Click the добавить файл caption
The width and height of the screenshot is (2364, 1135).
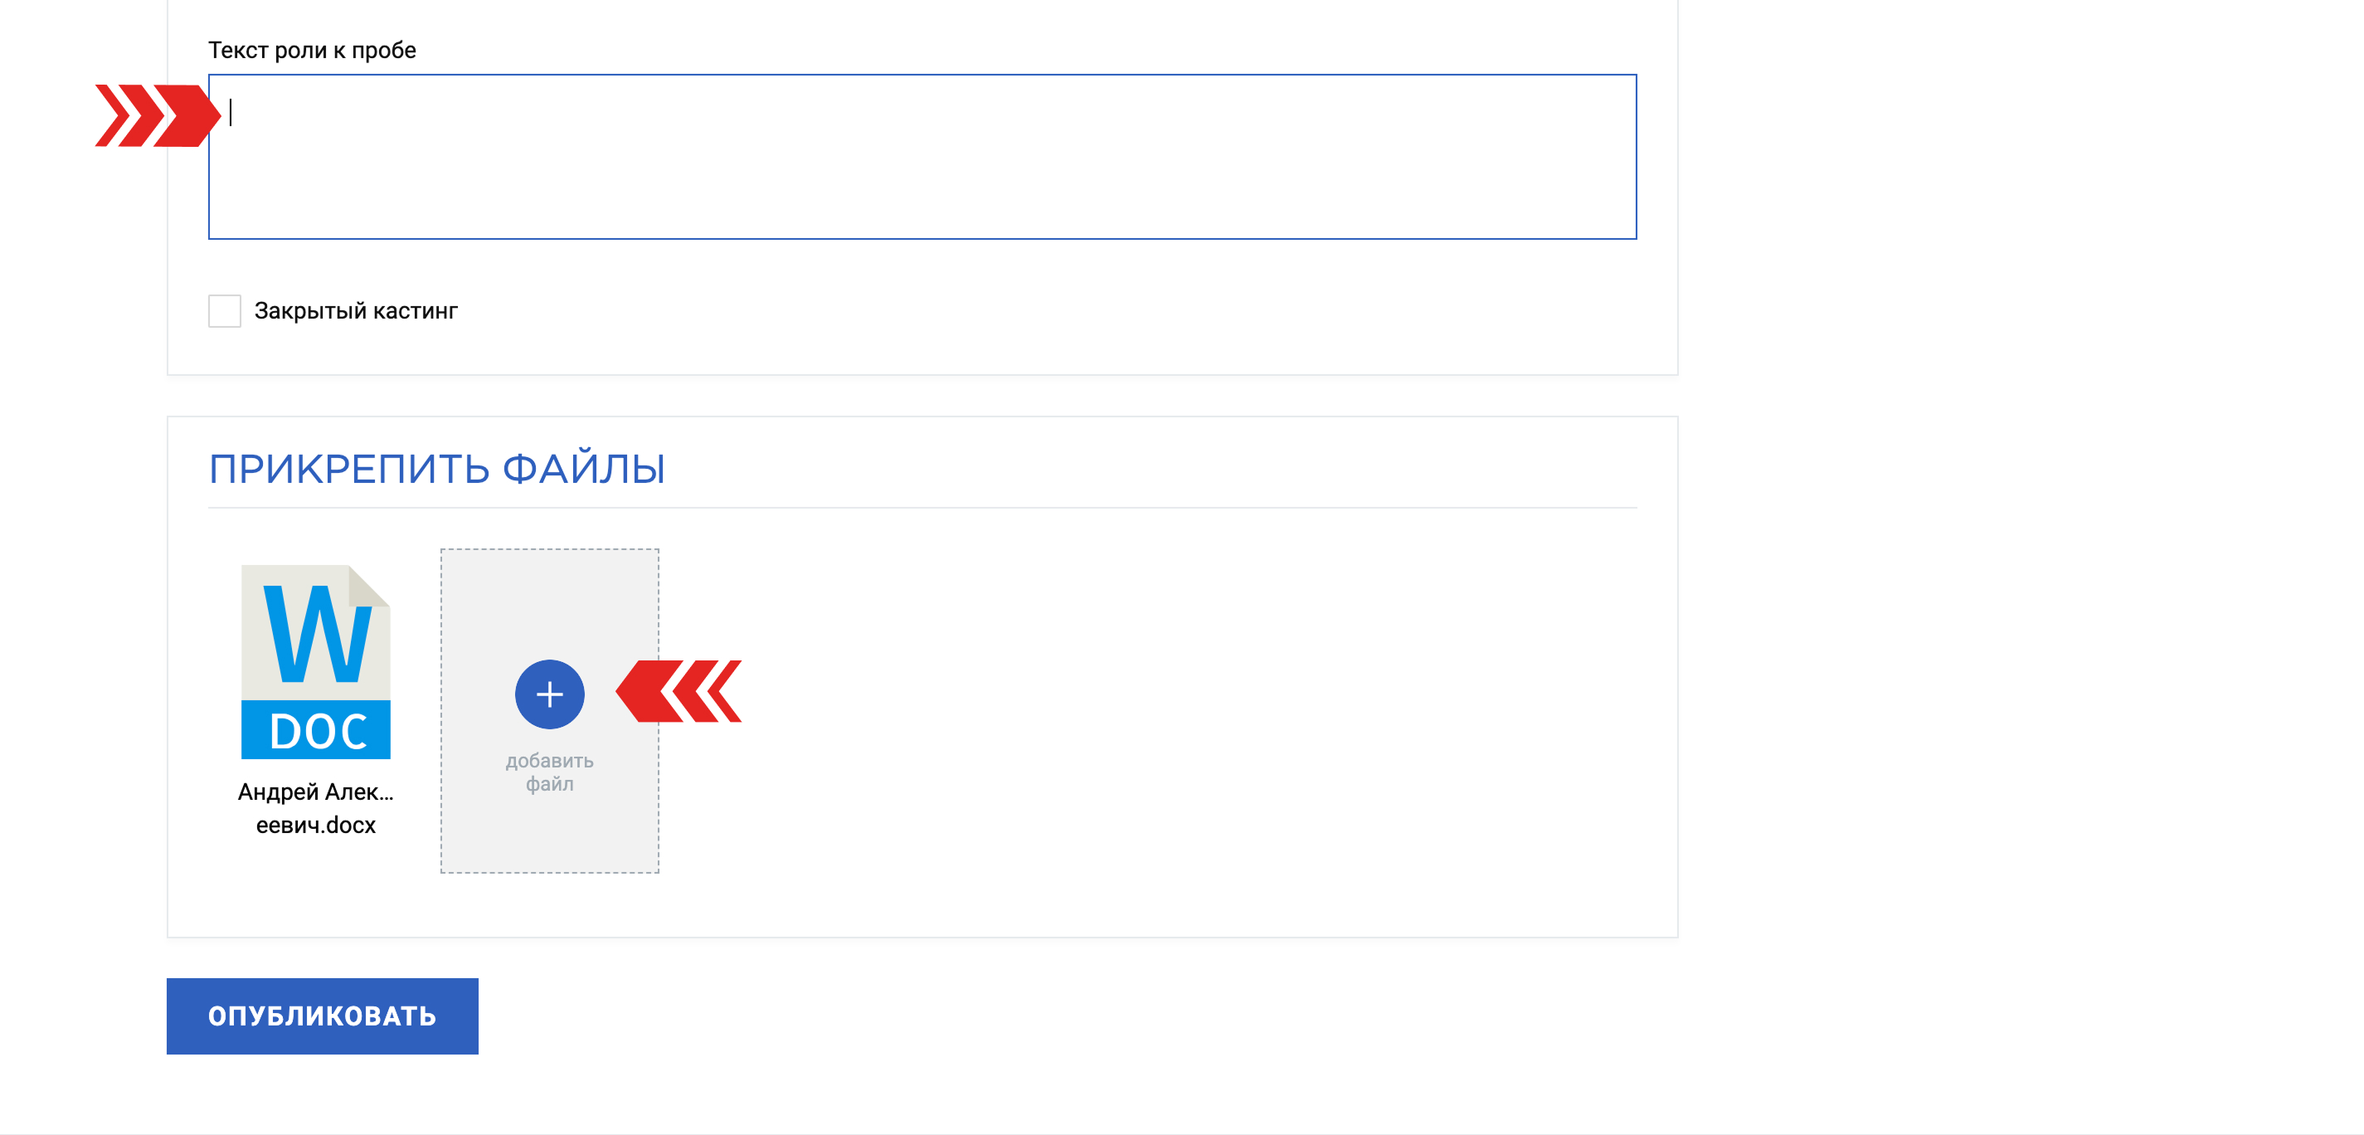pyautogui.click(x=549, y=772)
